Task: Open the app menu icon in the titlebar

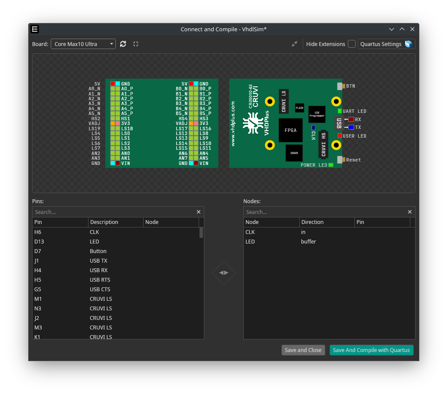Action: point(35,29)
